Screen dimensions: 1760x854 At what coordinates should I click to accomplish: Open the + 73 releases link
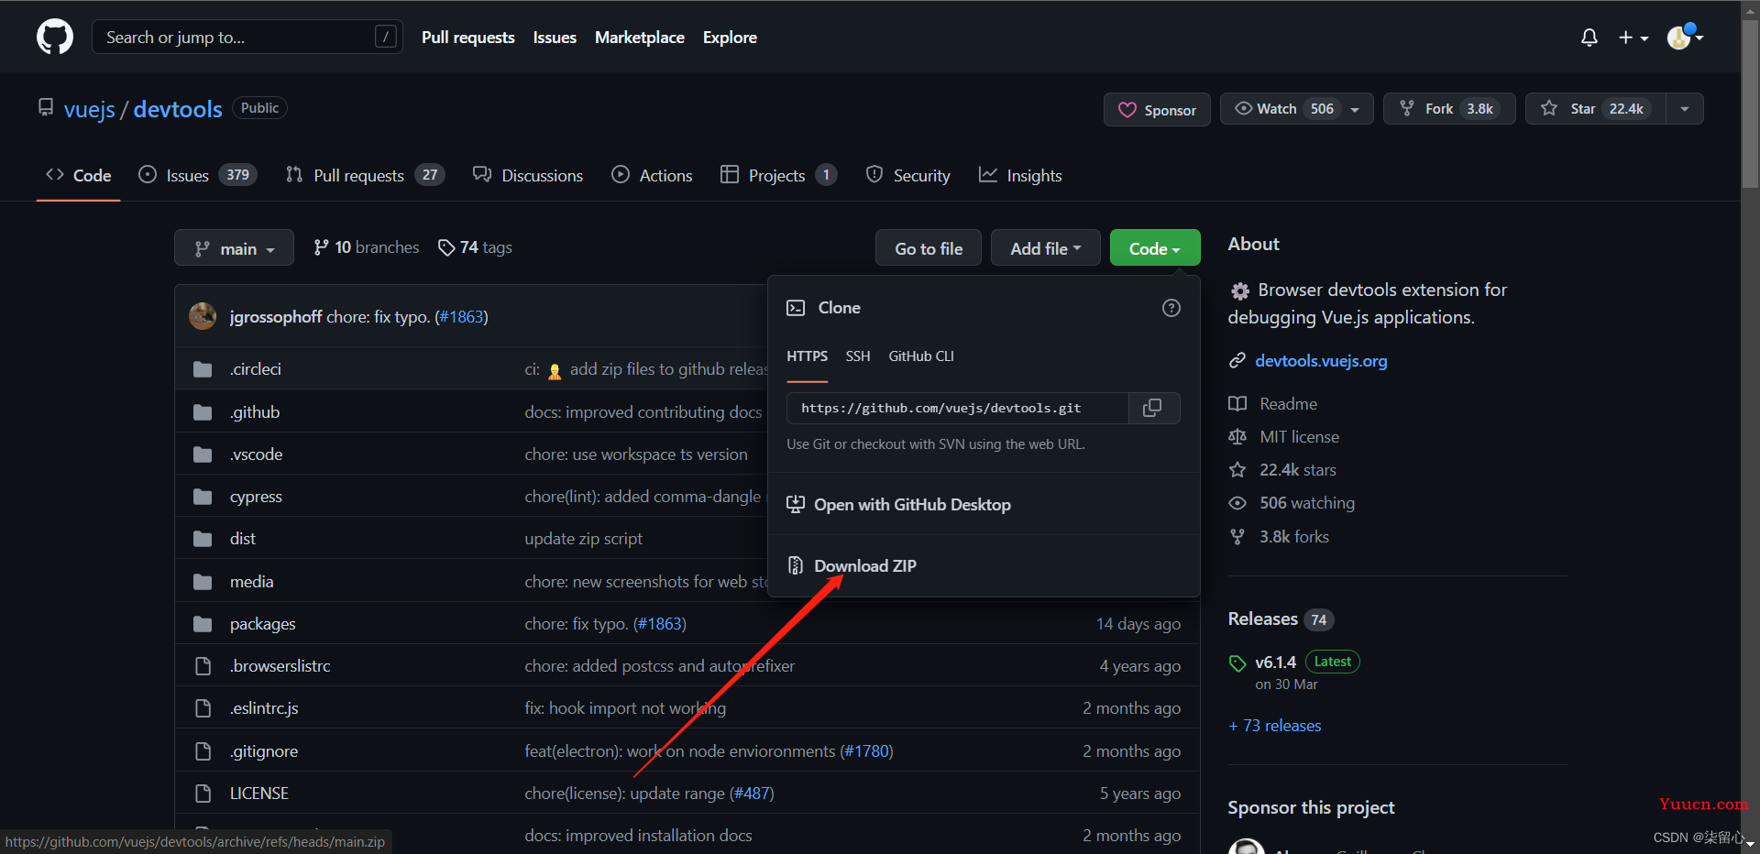1274,726
